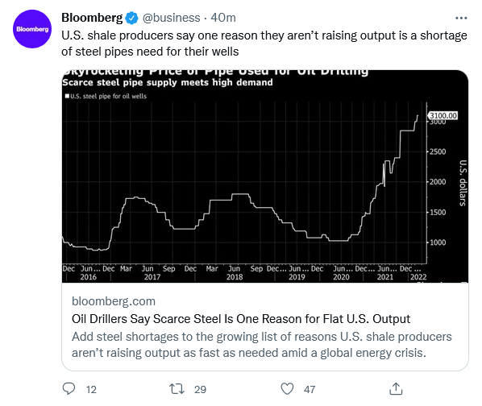Screen dimensions: 482x406
Task: Click the bloomberg.com domain link
Action: (114, 301)
